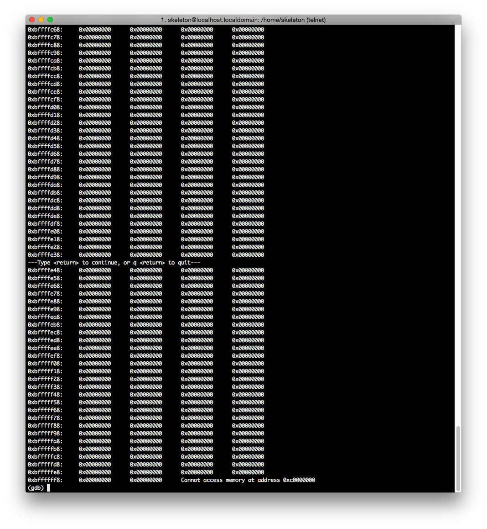Click address label 0xbffffdd8:

point(45,208)
